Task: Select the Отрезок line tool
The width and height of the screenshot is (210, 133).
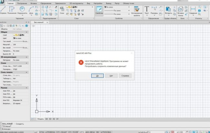Action: pyautogui.click(x=4, y=10)
